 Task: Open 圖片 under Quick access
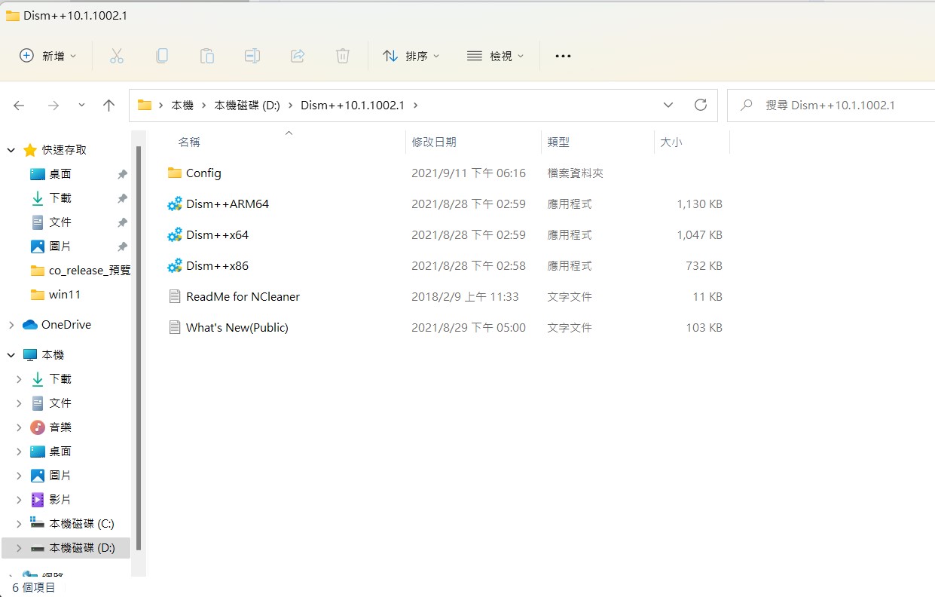(60, 246)
